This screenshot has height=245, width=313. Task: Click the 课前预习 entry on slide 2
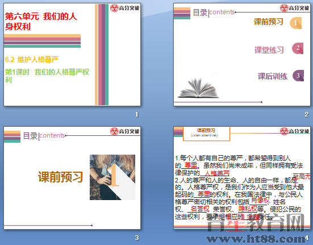(x=268, y=22)
